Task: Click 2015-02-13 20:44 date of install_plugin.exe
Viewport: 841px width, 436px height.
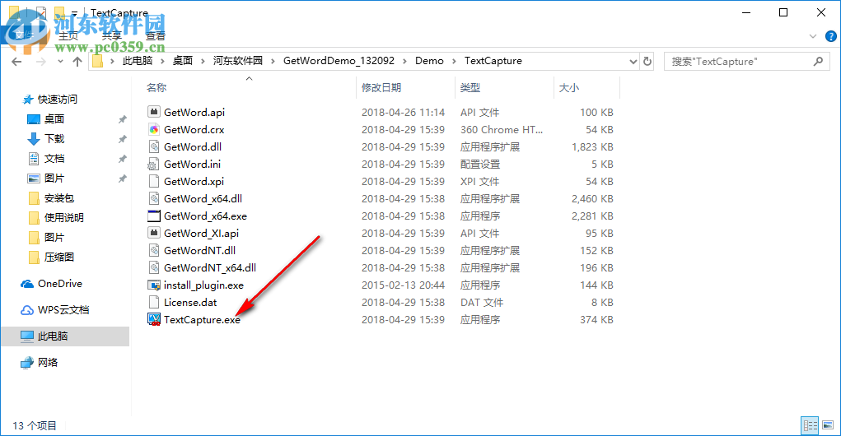Action: [x=403, y=285]
